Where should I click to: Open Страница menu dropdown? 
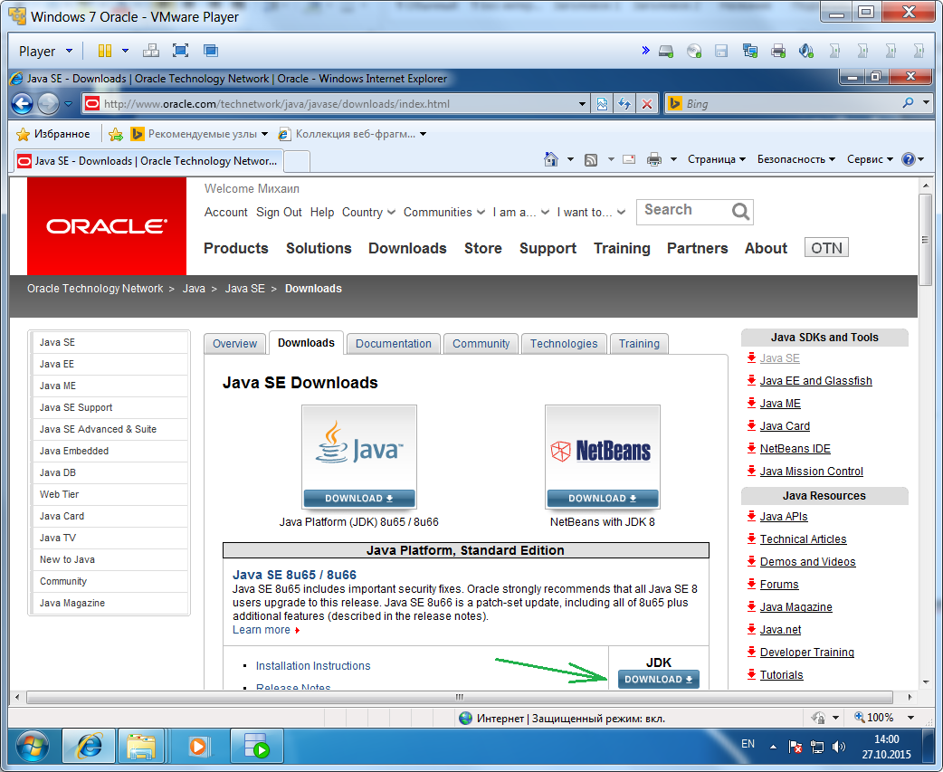pyautogui.click(x=717, y=159)
